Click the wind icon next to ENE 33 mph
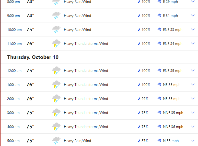The height and width of the screenshot is (146, 198). 160,30
